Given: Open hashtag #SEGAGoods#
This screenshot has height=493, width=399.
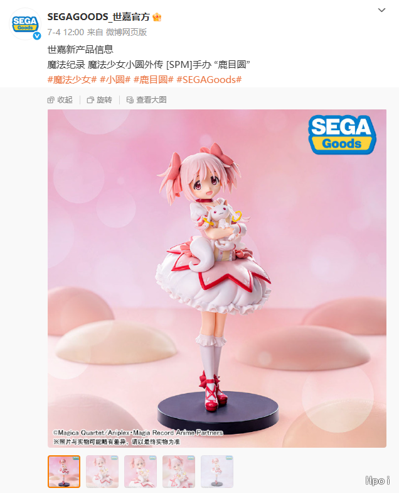Looking at the screenshot, I should [x=209, y=80].
